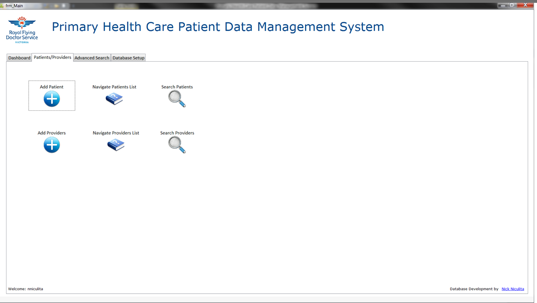The width and height of the screenshot is (537, 303).
Task: Click the Navigate Providers List label
Action: [116, 132]
